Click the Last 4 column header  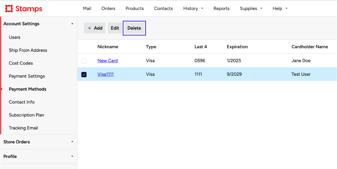(201, 47)
